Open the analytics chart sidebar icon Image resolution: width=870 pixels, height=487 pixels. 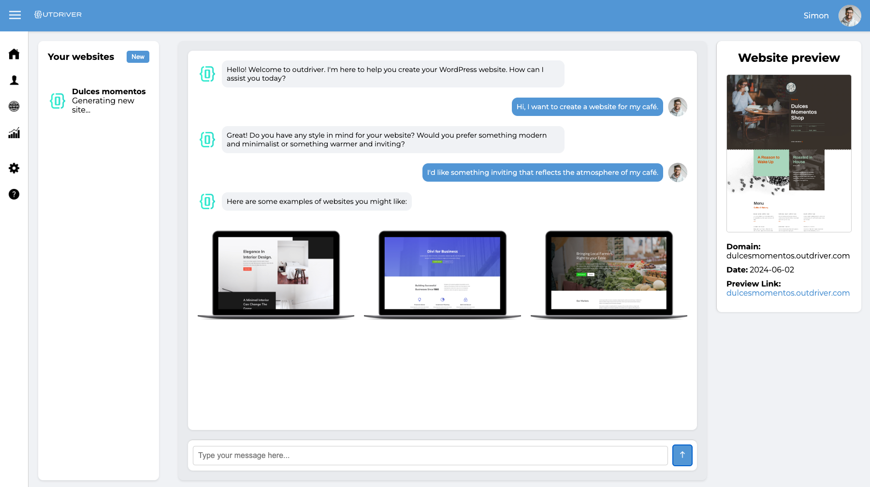point(14,133)
